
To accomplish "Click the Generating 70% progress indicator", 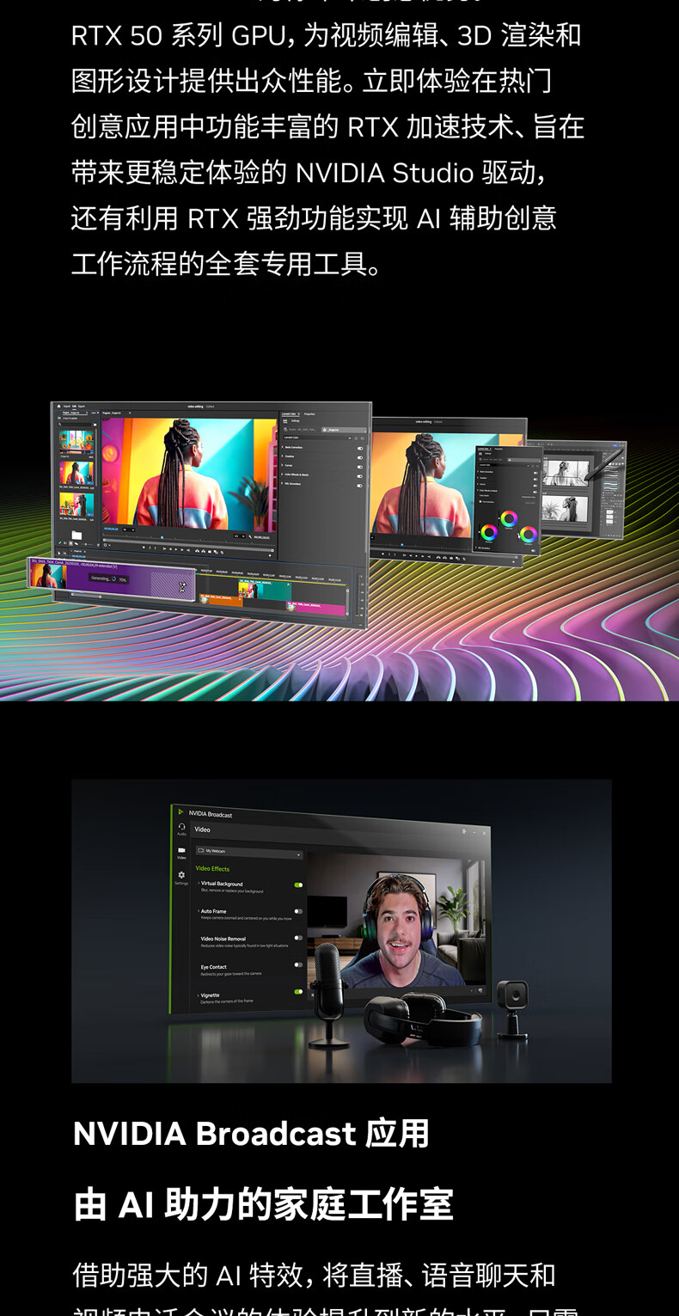I will [x=109, y=579].
